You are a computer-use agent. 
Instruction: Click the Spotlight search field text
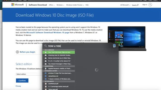pos(54,46)
